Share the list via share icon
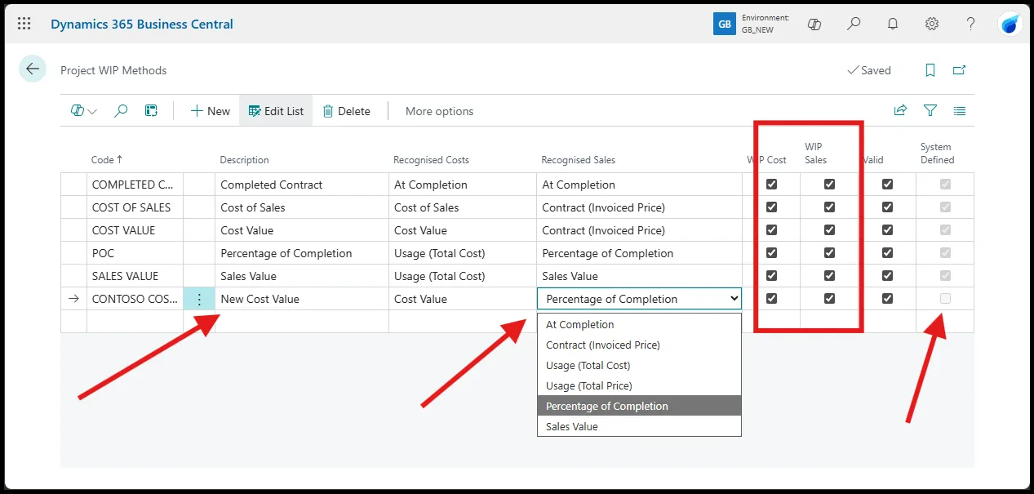The height and width of the screenshot is (494, 1034). coord(900,110)
